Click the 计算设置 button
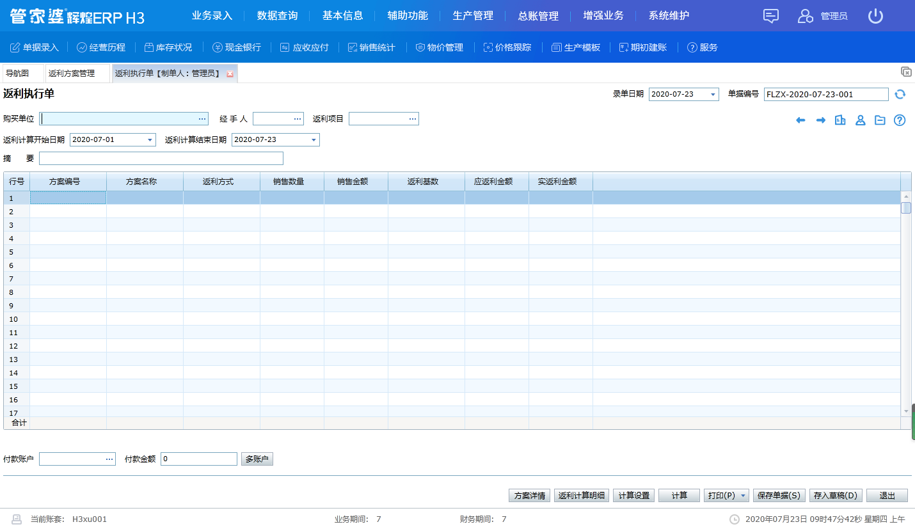This screenshot has height=529, width=915. click(x=633, y=496)
